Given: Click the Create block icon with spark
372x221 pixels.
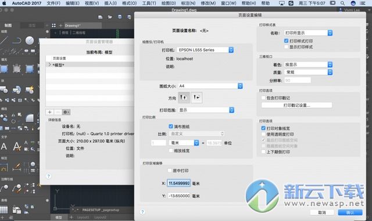Looking at the screenshot, I should [30, 90].
